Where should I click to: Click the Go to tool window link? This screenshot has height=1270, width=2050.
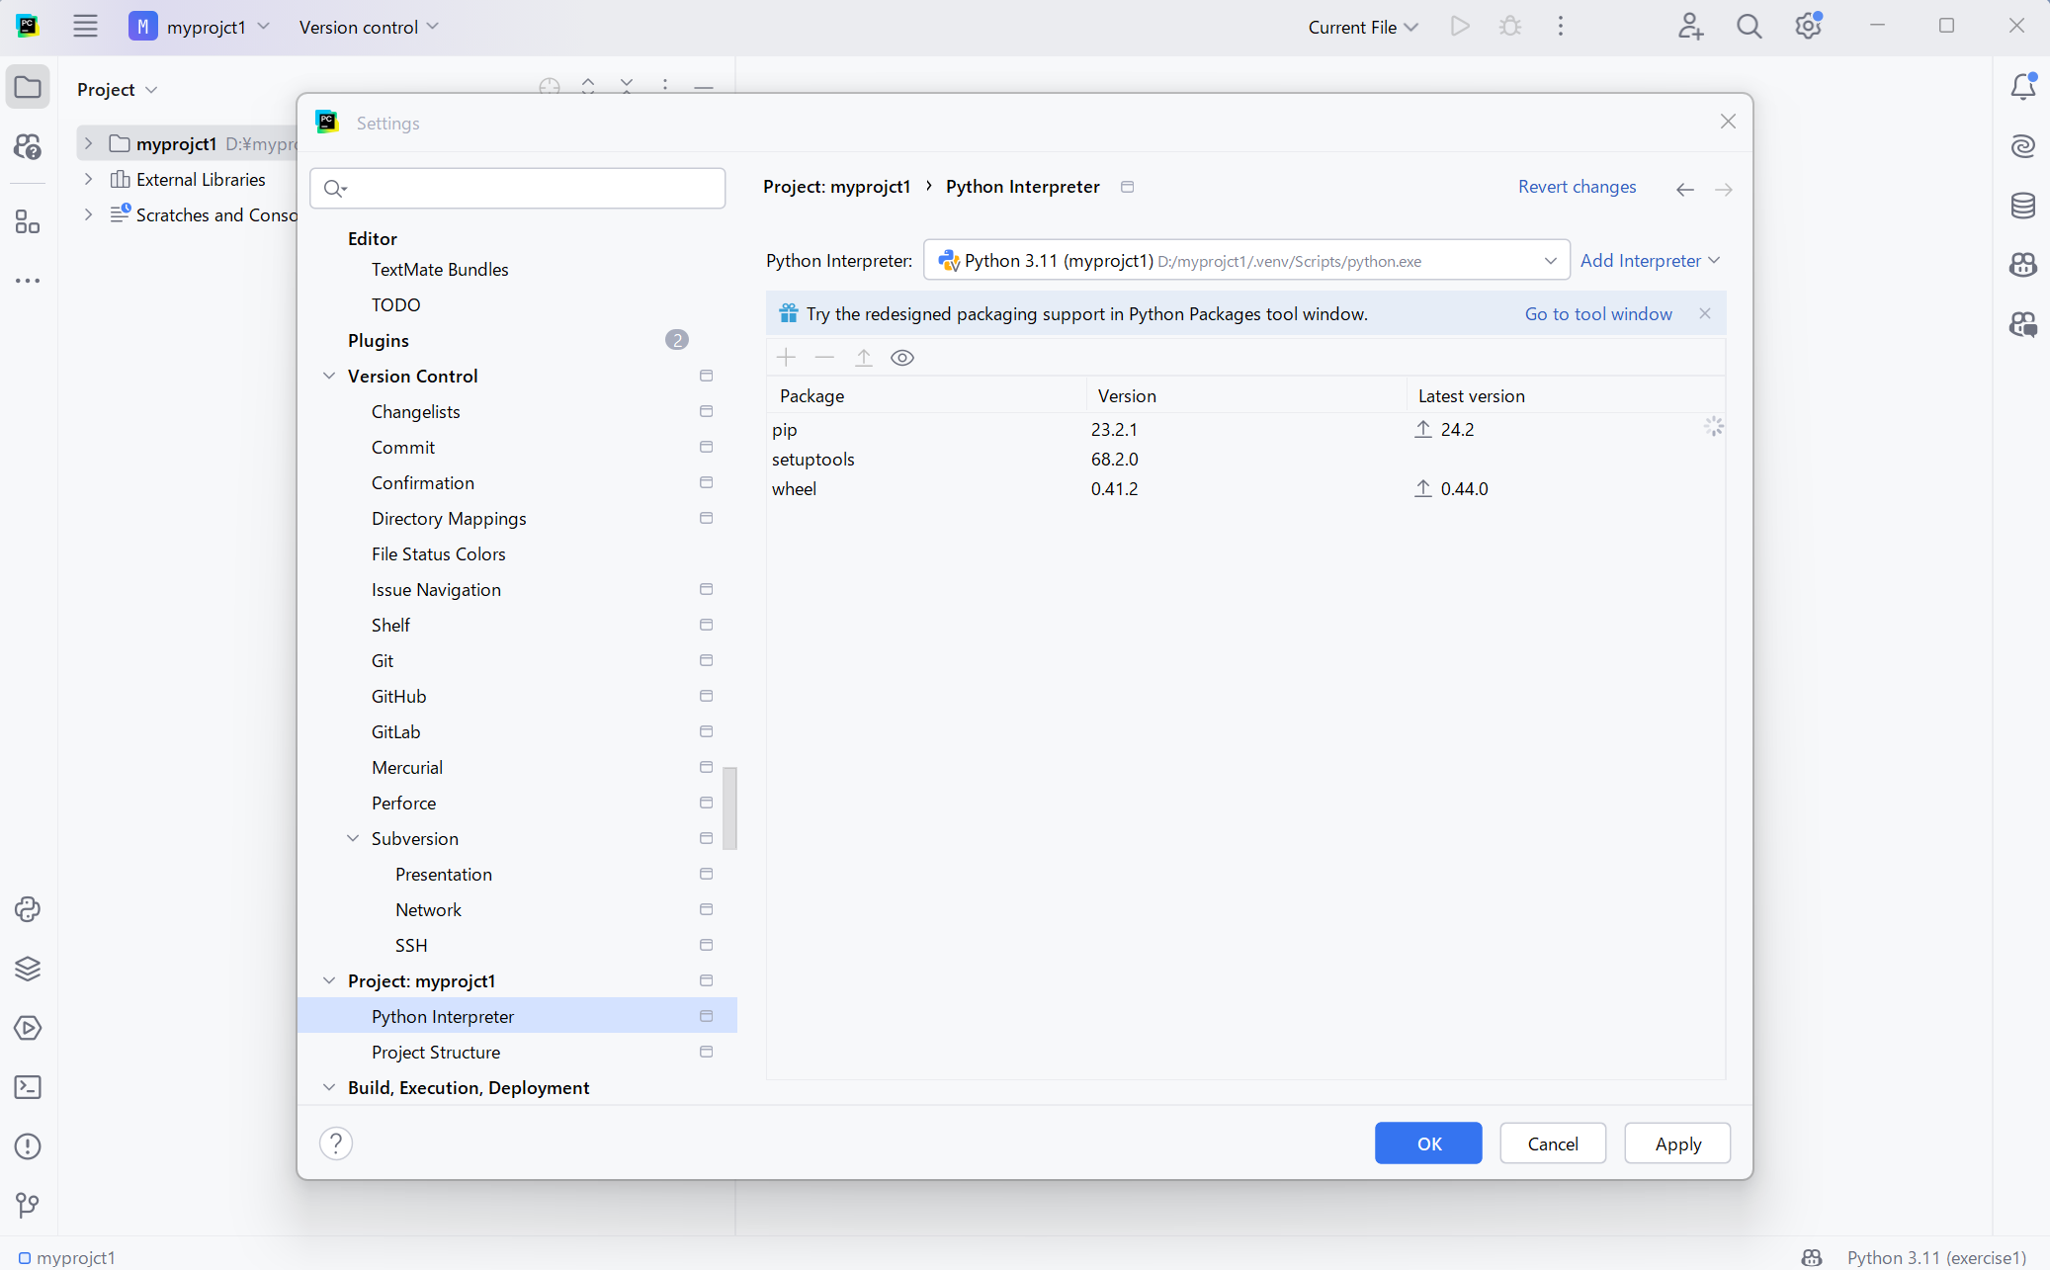click(1597, 313)
